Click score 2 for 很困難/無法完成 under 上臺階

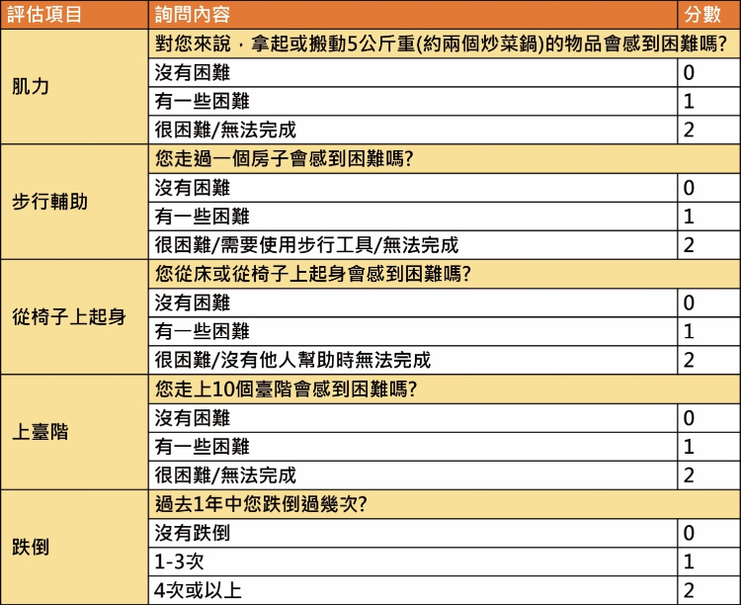(708, 475)
